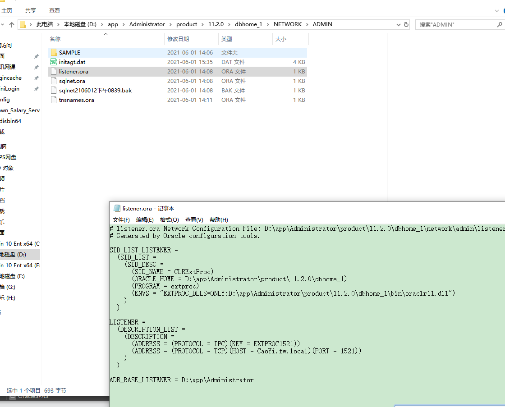Expand the chevron after dbhome_1 breadcrumb

pyautogui.click(x=268, y=24)
